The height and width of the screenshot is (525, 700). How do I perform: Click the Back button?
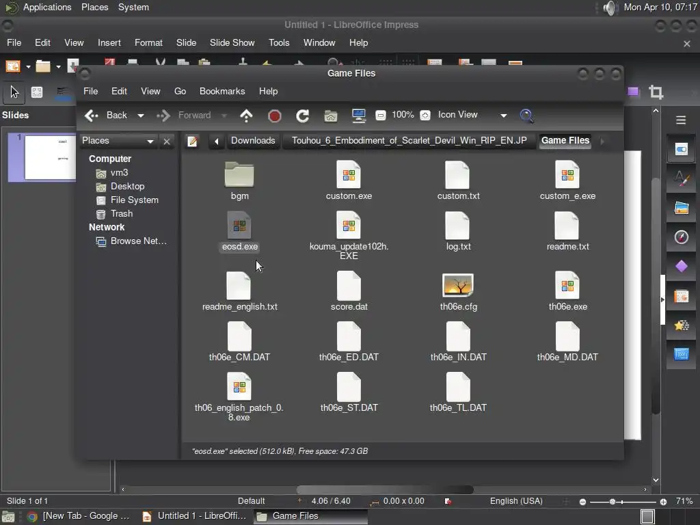(x=107, y=116)
